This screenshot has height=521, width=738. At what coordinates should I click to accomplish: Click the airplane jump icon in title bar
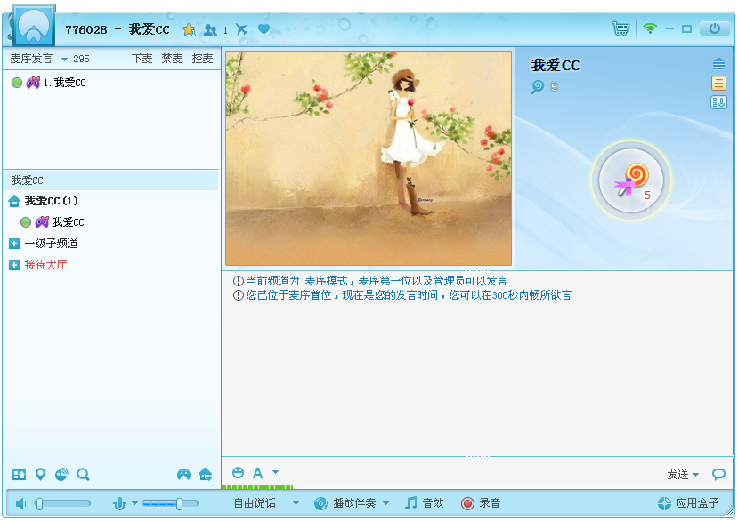click(241, 29)
